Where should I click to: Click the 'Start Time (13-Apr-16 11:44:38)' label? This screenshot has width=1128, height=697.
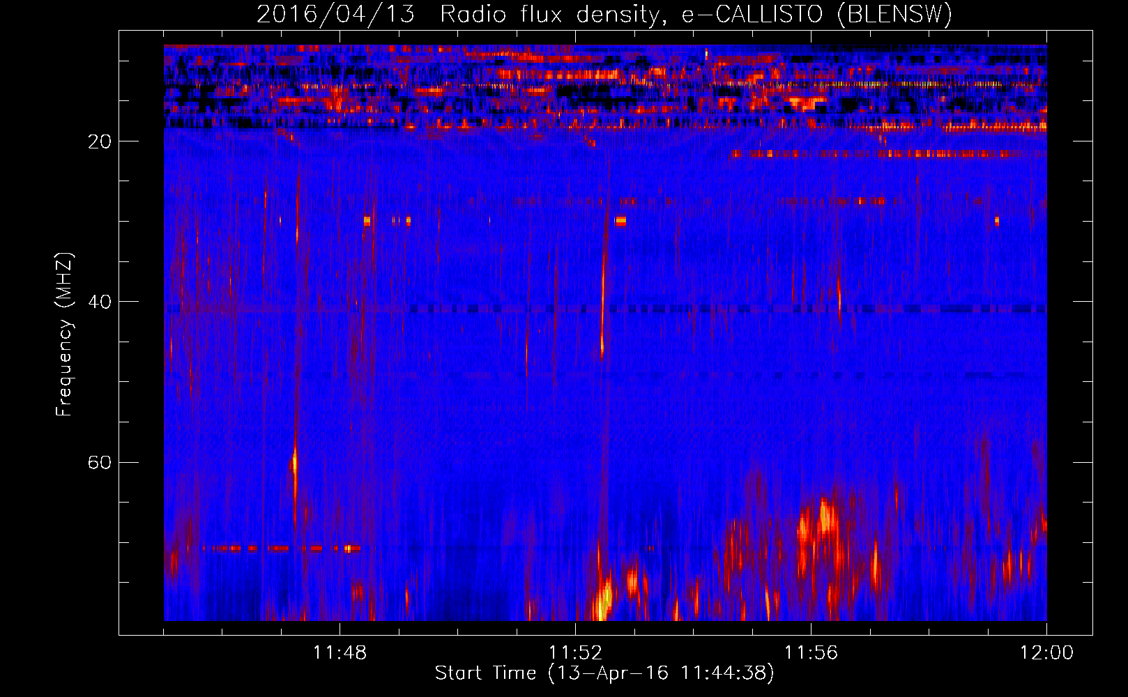tap(604, 673)
